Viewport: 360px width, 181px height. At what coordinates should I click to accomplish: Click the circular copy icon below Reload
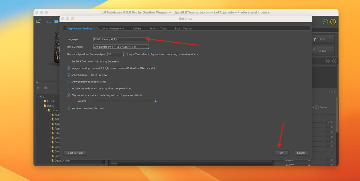[x=327, y=61]
